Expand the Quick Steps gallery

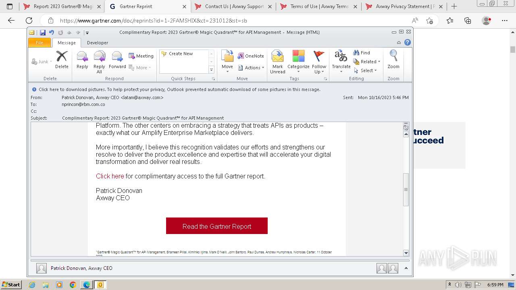(211, 70)
